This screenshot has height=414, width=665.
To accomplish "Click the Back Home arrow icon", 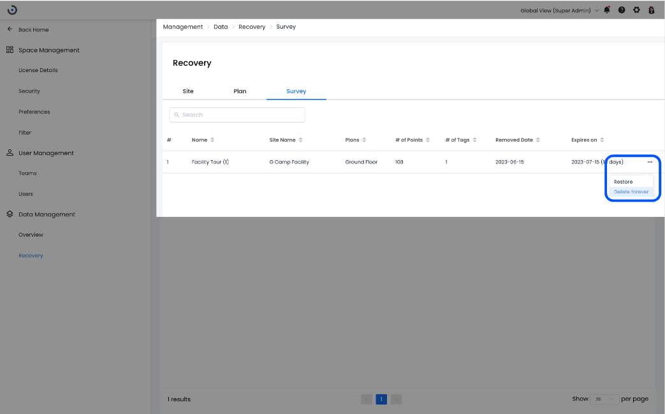I will coord(10,29).
